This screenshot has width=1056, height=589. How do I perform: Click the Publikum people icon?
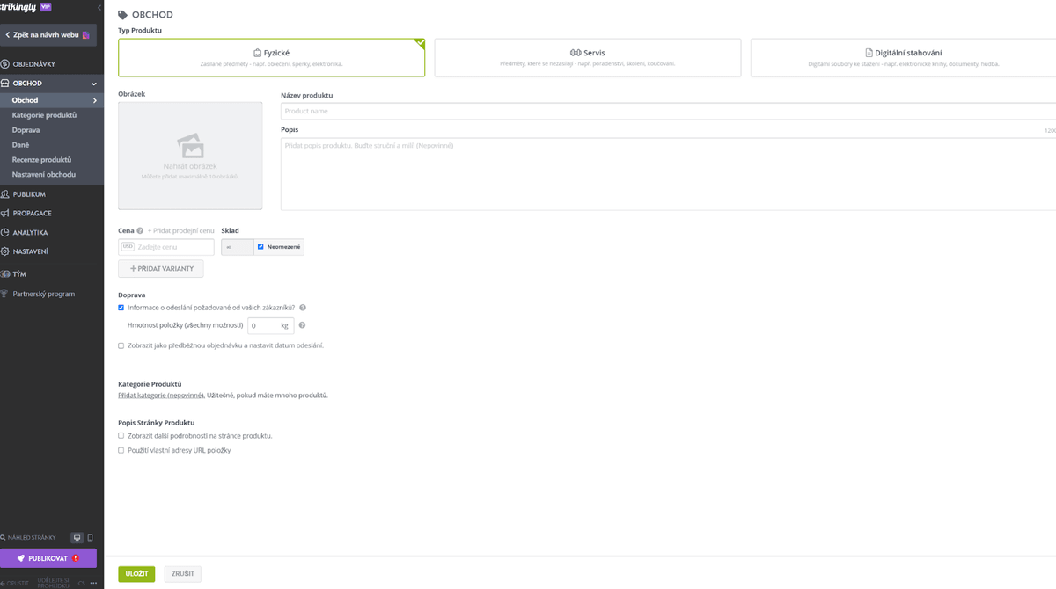[x=5, y=194]
